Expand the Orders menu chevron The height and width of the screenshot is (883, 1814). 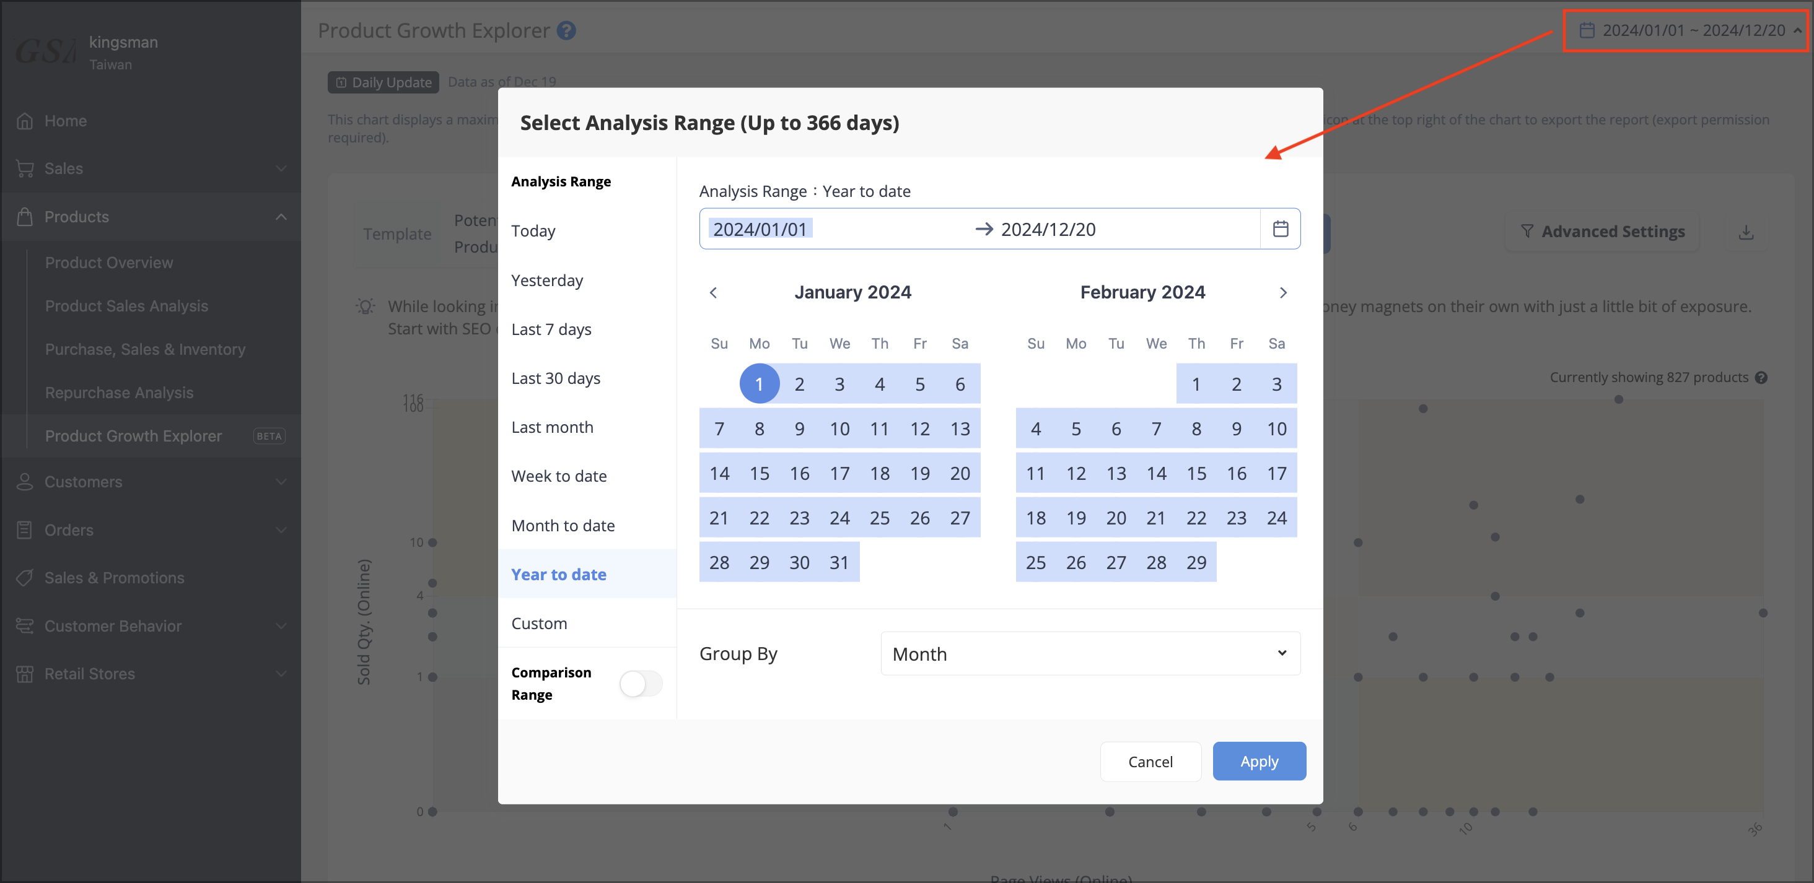[x=281, y=530]
